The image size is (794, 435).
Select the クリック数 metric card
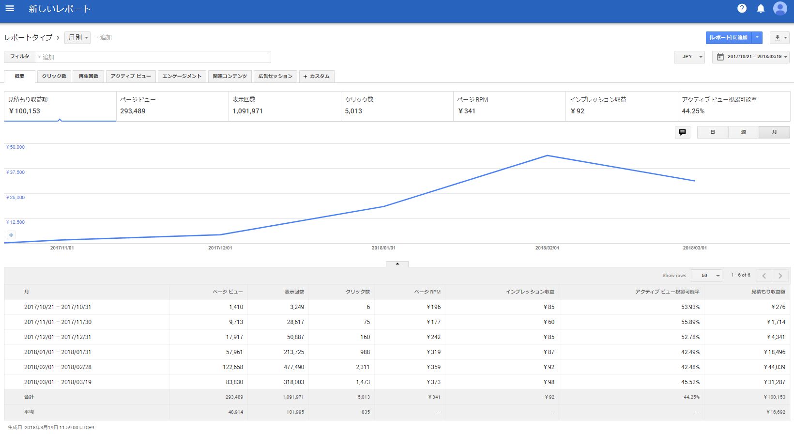pyautogui.click(x=397, y=106)
